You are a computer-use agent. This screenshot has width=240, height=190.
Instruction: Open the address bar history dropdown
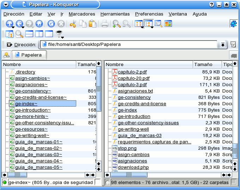(223, 45)
